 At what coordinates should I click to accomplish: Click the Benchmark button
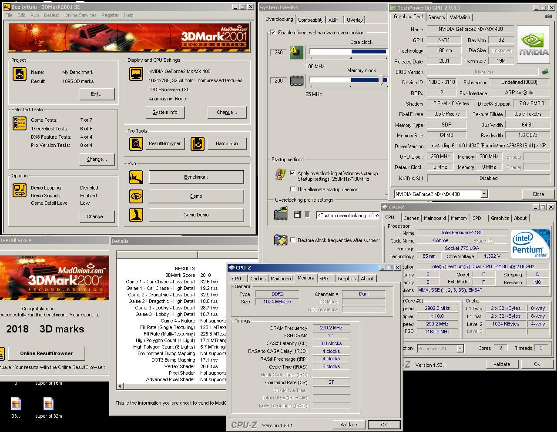(196, 177)
